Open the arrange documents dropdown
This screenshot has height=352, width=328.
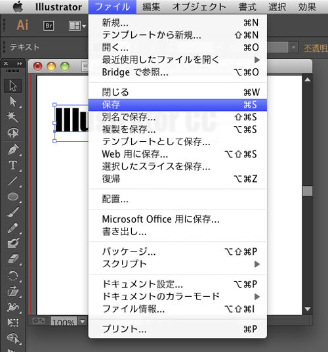(77, 26)
